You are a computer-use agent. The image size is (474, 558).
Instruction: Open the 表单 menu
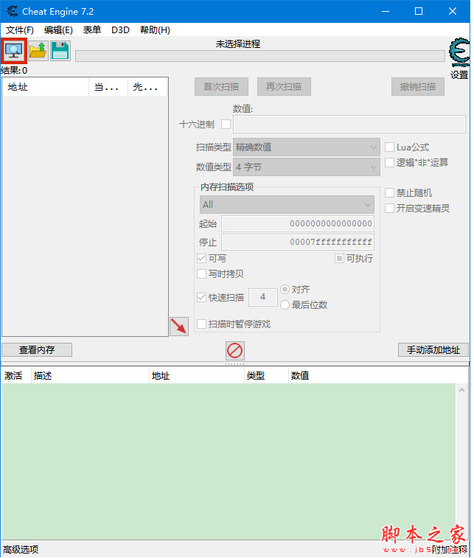(92, 30)
